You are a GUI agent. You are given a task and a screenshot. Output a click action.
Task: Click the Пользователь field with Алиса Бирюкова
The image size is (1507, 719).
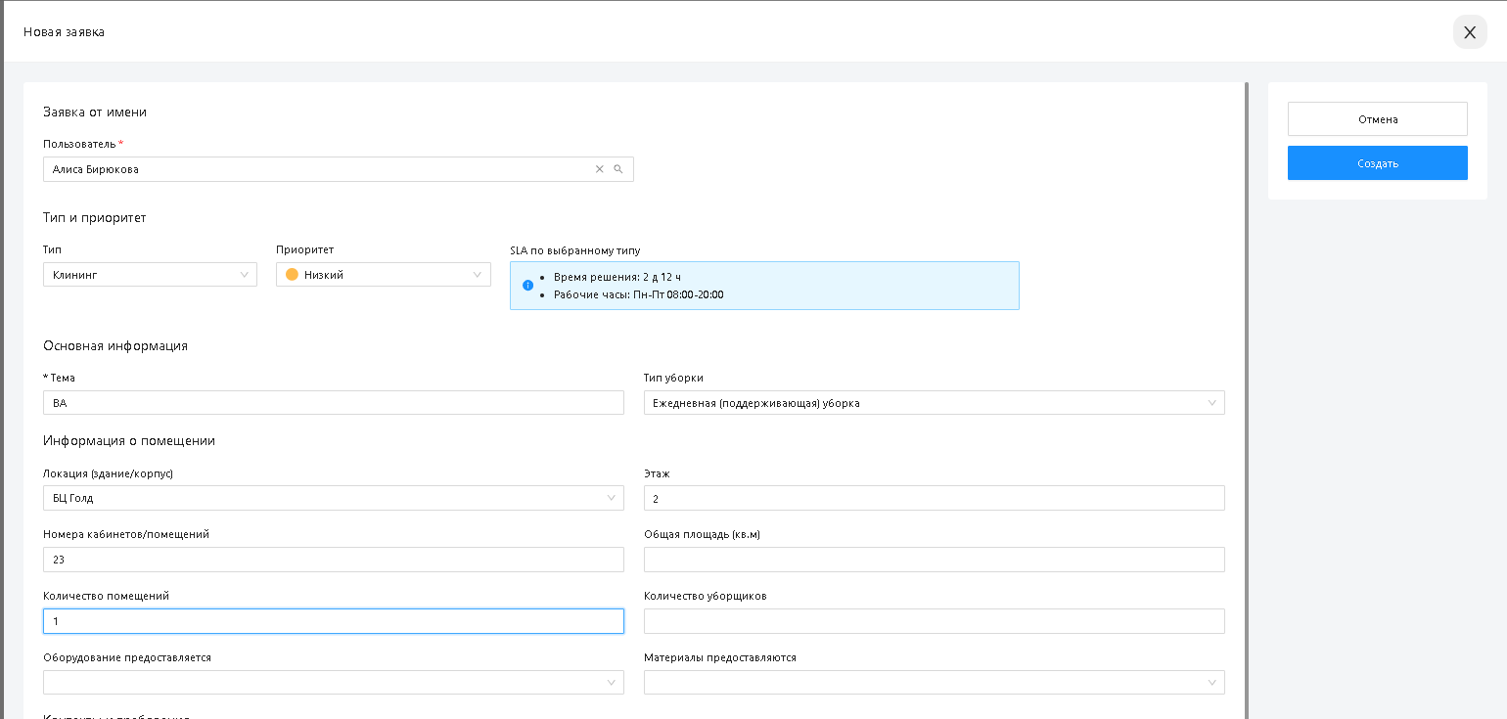(338, 169)
